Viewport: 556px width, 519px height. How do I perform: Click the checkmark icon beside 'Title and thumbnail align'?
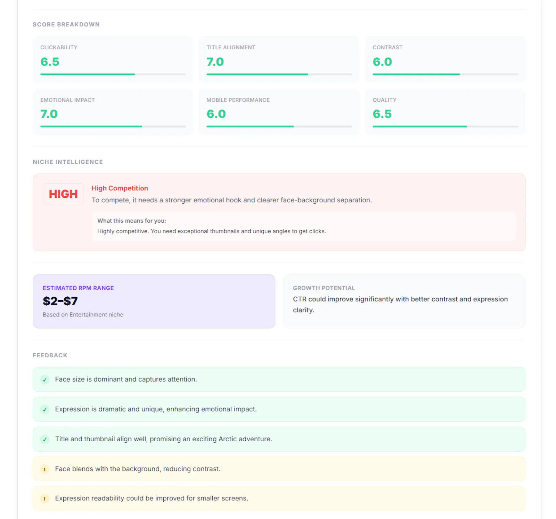44,439
